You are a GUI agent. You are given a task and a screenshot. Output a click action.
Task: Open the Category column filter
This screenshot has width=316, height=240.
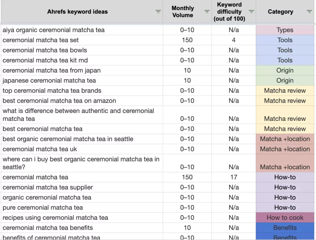309,11
